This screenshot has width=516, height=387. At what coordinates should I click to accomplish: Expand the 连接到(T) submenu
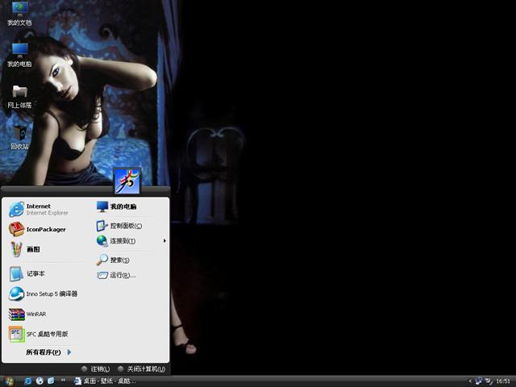(x=131, y=241)
